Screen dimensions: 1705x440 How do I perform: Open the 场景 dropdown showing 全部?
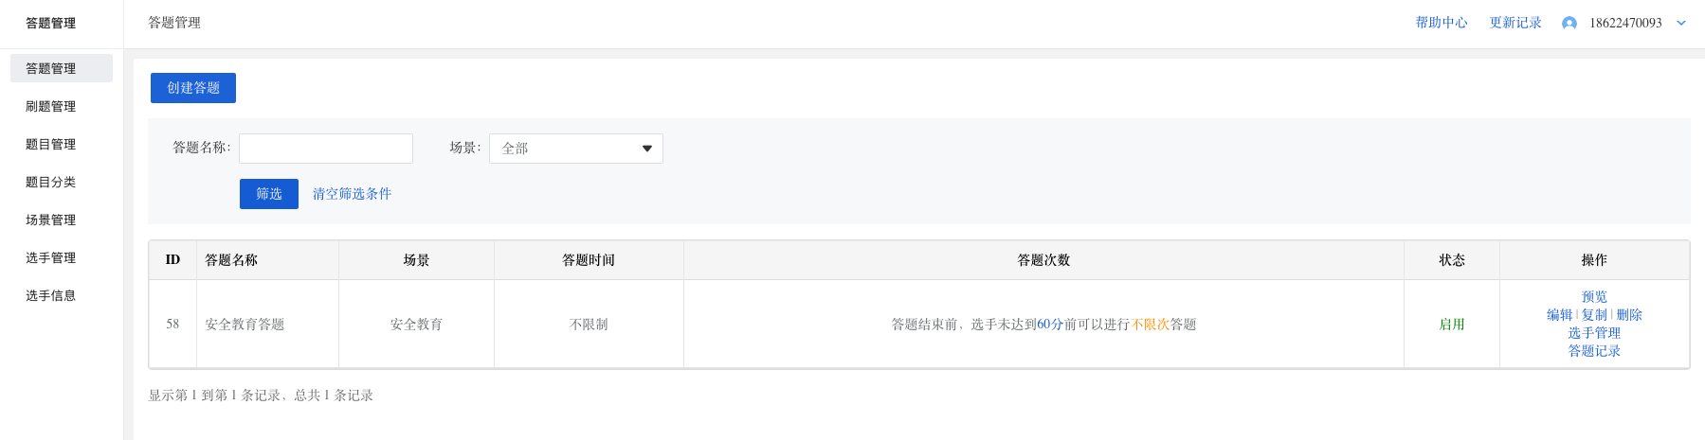point(576,149)
